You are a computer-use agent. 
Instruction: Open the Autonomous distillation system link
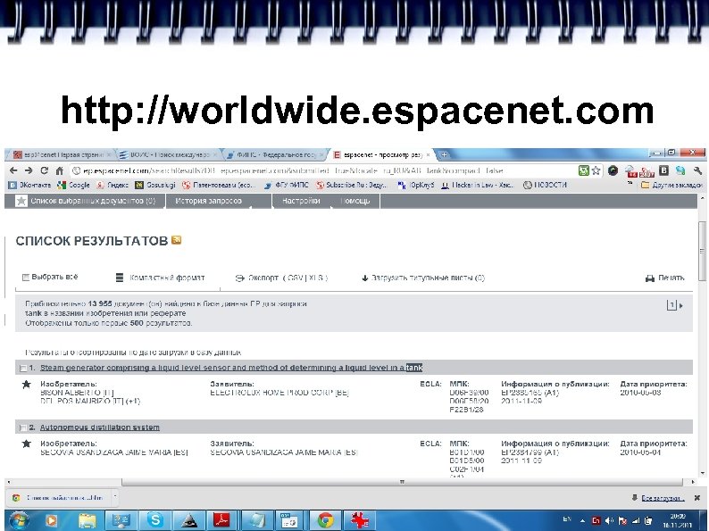click(x=99, y=427)
